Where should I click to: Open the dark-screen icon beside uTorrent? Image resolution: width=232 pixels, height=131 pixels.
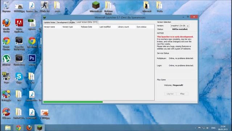pyautogui.click(x=19, y=60)
